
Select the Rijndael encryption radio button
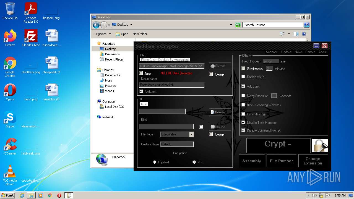coord(155,162)
